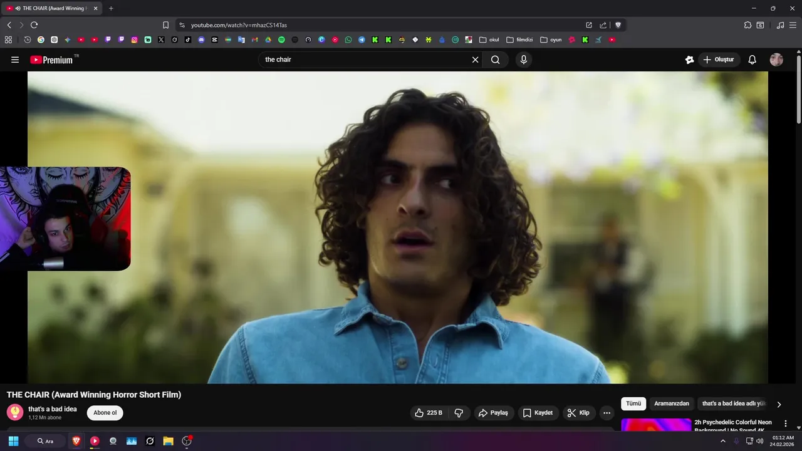Open the account avatar menu
This screenshot has height=451, width=802.
tap(776, 60)
